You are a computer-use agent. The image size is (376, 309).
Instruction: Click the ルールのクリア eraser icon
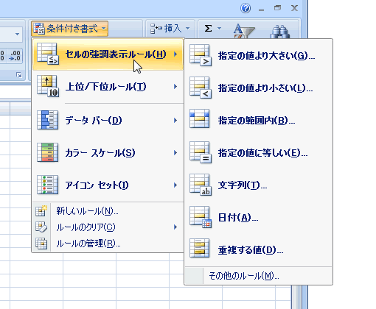[41, 227]
